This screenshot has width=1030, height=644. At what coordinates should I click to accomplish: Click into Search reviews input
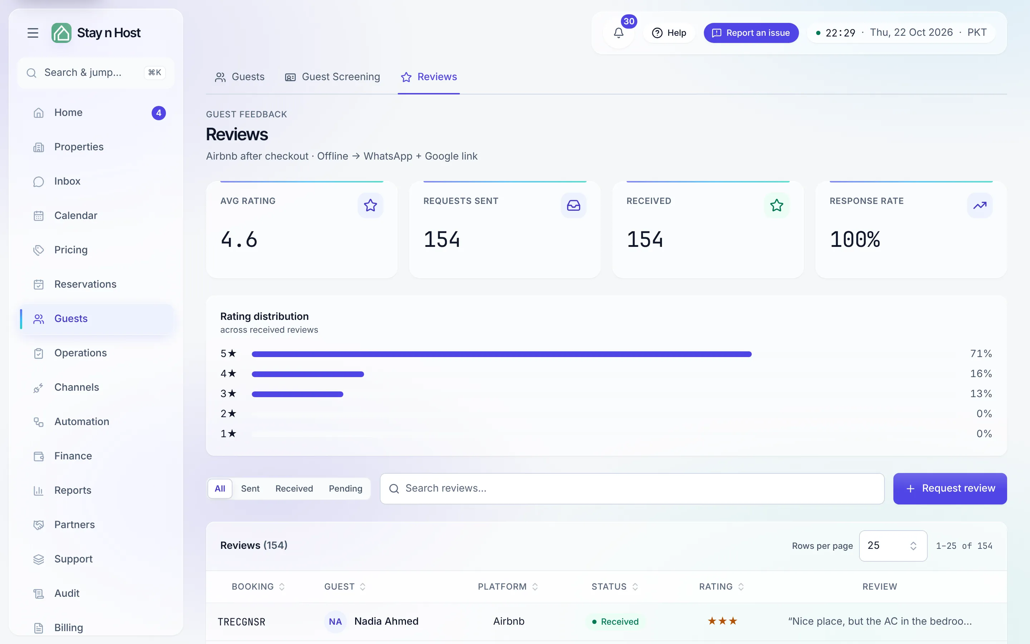[632, 488]
